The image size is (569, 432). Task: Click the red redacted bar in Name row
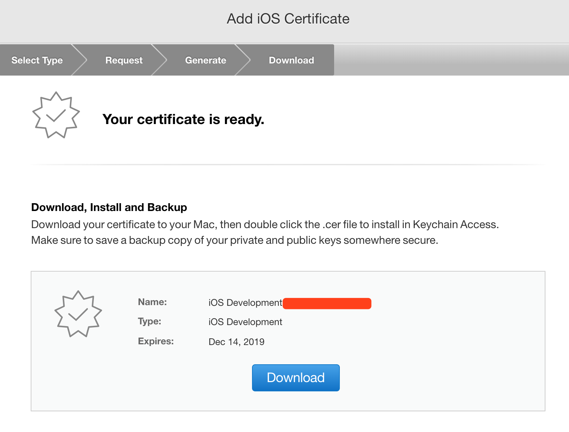327,303
